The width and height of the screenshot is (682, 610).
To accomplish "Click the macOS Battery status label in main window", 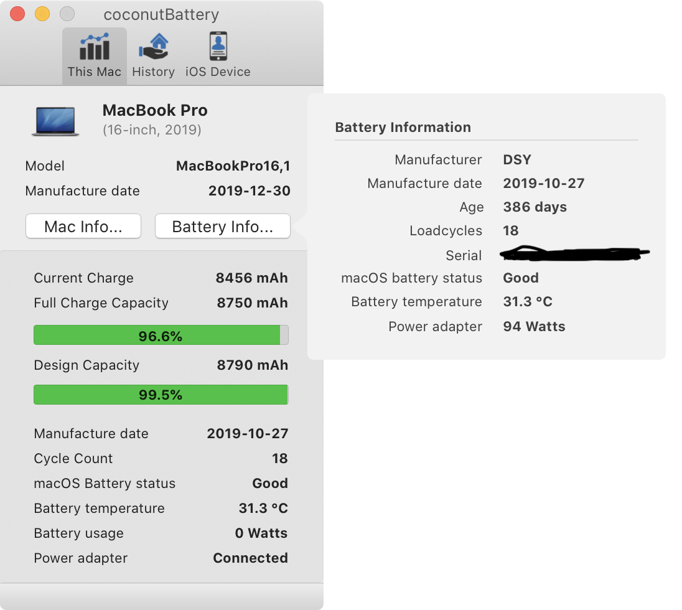I will coord(105,484).
